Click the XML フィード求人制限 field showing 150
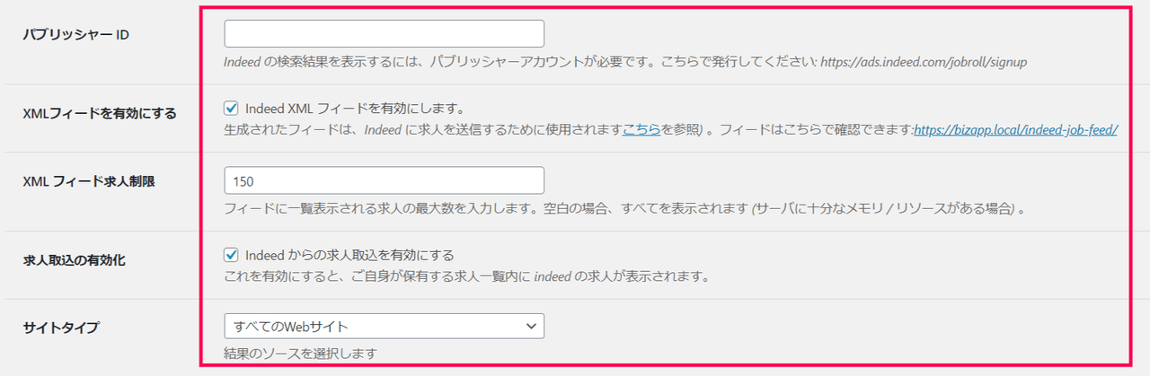The height and width of the screenshot is (376, 1150). tap(384, 180)
